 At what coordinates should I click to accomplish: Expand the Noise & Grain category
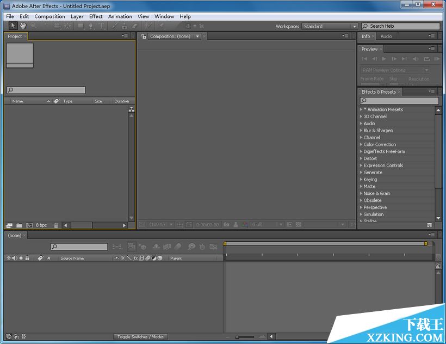361,193
